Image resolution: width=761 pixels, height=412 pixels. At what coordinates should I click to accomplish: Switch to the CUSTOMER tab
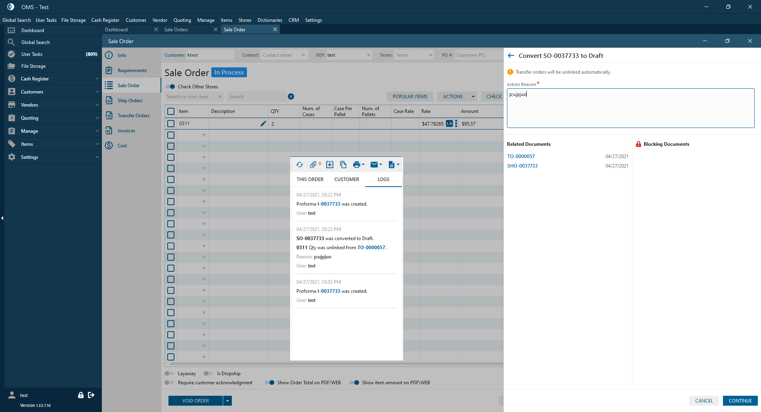click(x=346, y=179)
